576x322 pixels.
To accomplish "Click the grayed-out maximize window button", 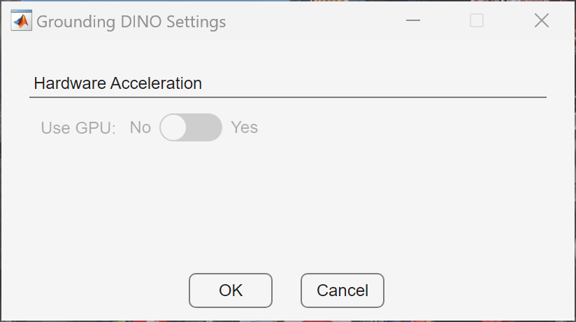I will [x=477, y=21].
